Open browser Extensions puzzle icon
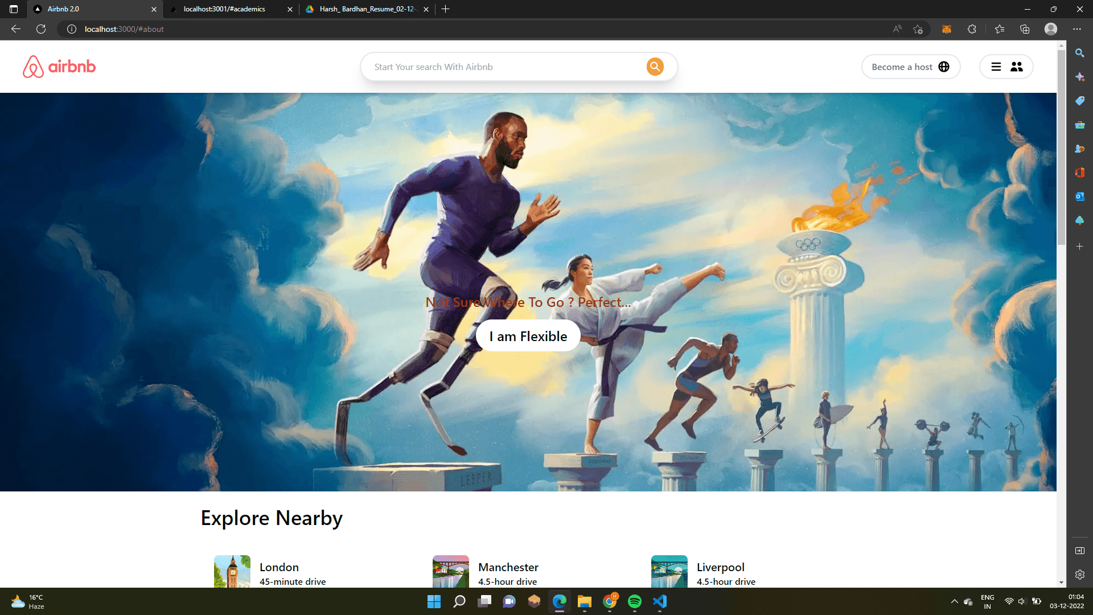The image size is (1093, 615). pos(972,29)
